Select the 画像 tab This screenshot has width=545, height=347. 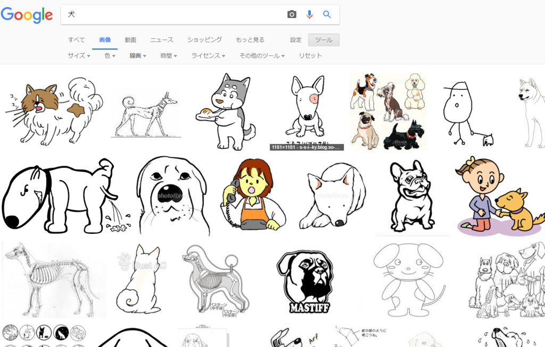pos(105,40)
